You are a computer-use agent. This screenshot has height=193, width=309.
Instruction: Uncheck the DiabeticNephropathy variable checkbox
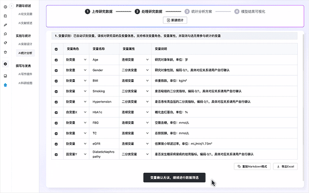(x=56, y=154)
